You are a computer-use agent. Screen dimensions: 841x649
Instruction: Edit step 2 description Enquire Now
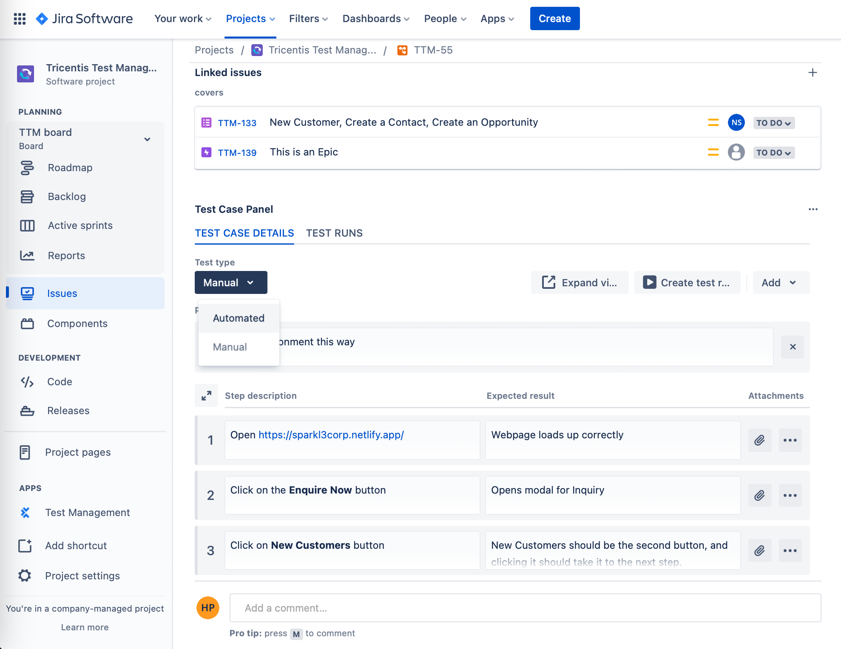click(352, 495)
